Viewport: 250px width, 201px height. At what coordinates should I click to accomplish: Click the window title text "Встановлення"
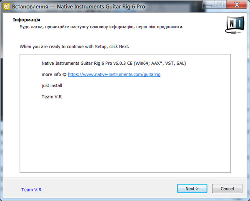click(30, 6)
